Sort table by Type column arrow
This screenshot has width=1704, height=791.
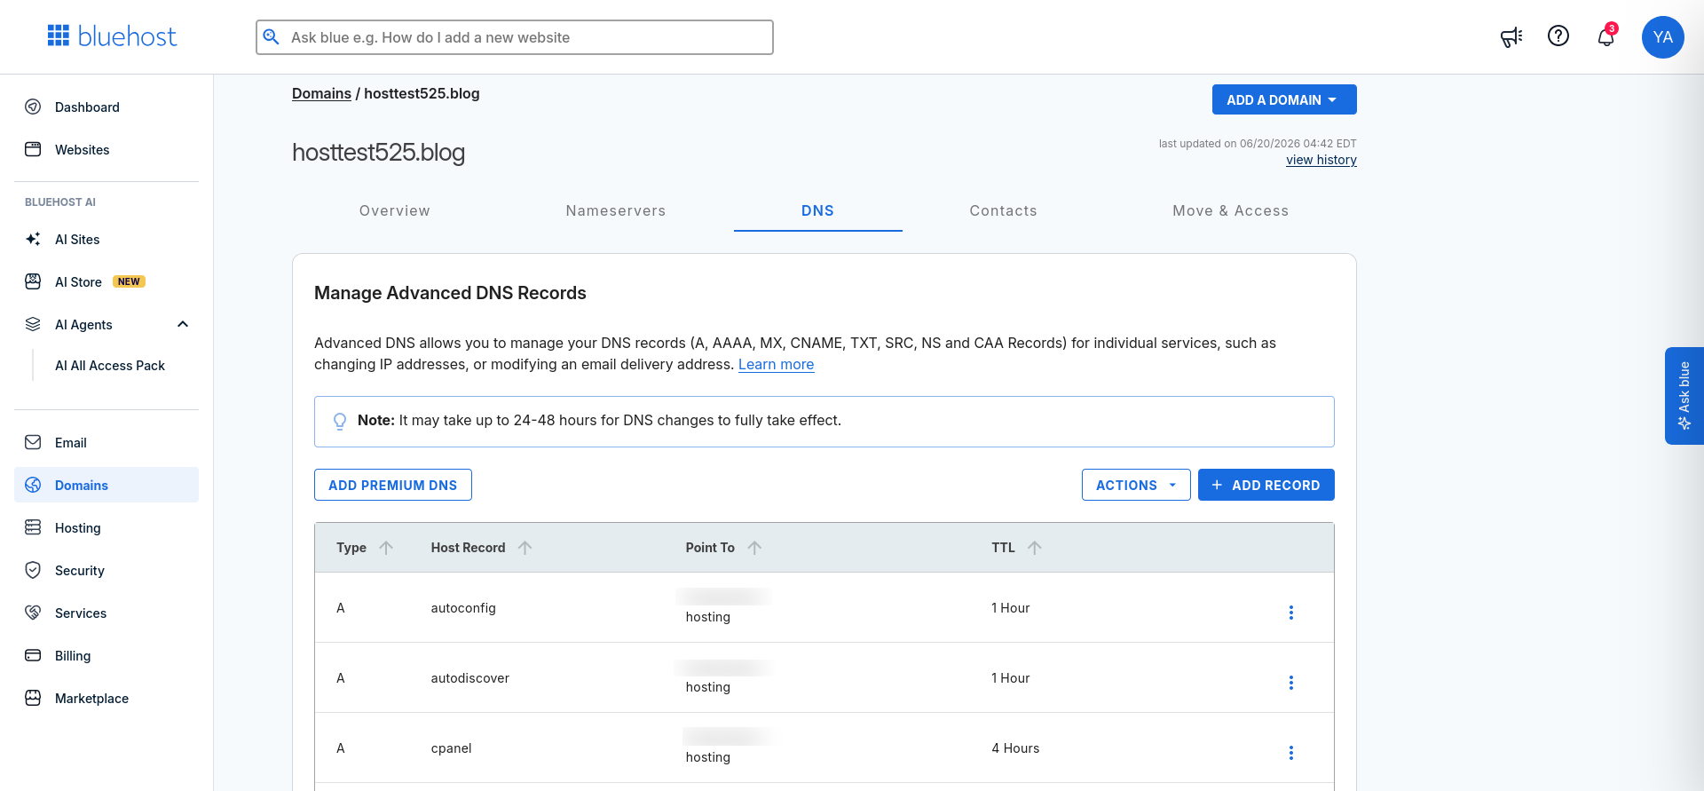coord(386,548)
